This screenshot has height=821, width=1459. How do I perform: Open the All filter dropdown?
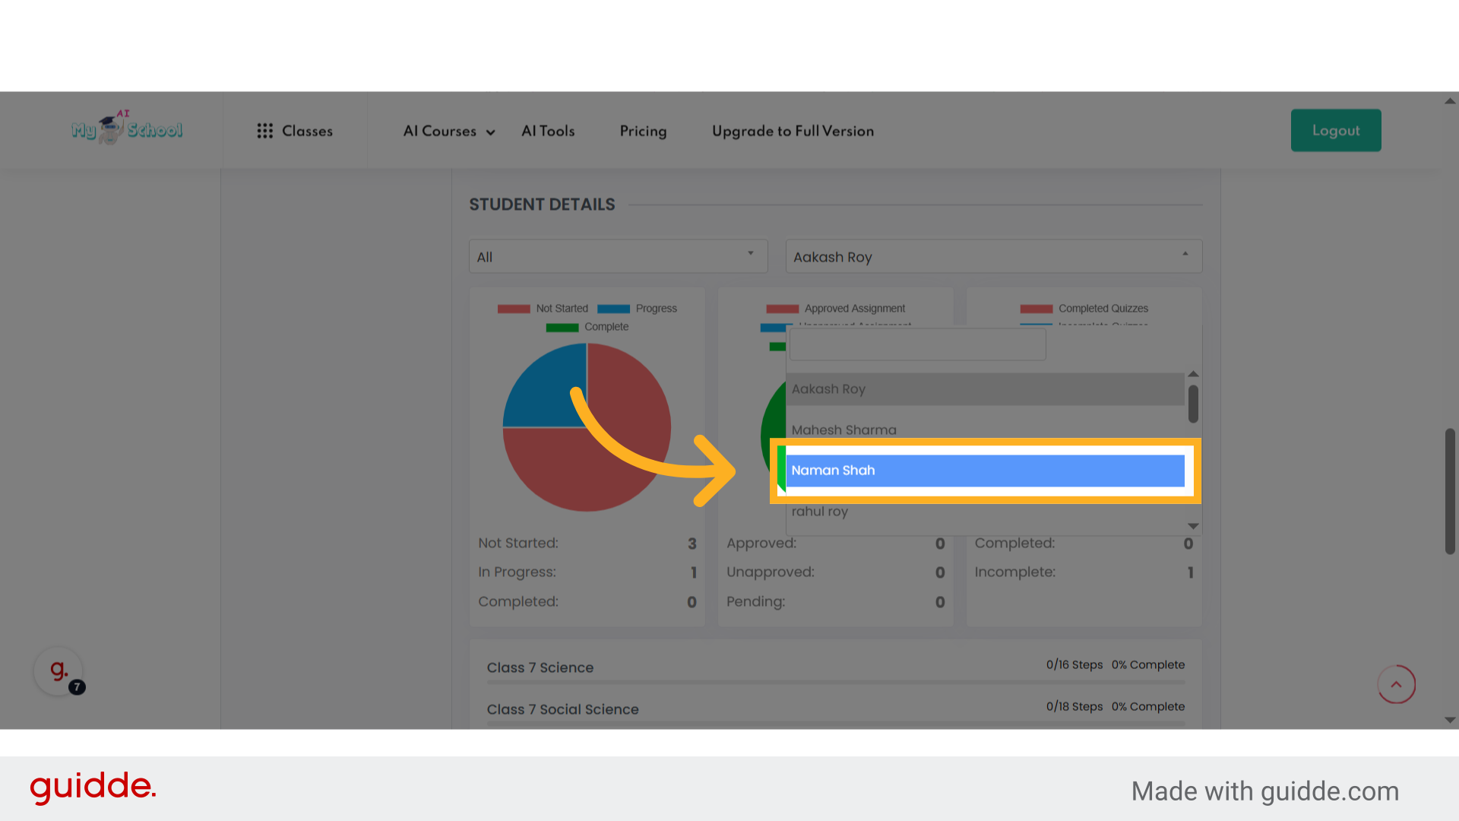pyautogui.click(x=618, y=257)
